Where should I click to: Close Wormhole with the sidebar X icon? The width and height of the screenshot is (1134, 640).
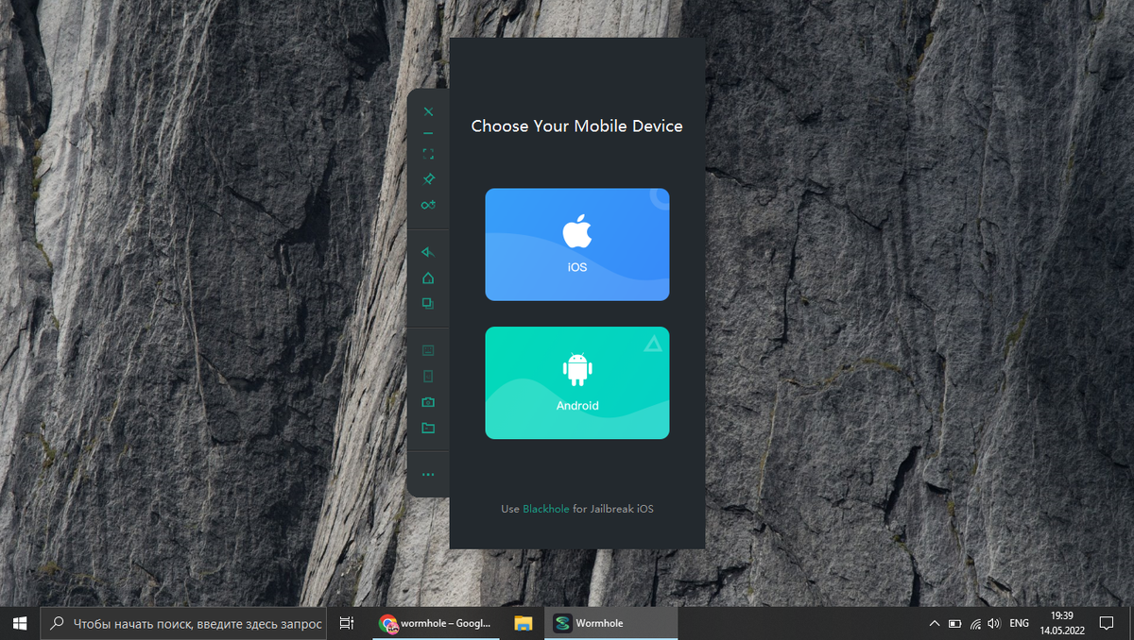pos(428,112)
